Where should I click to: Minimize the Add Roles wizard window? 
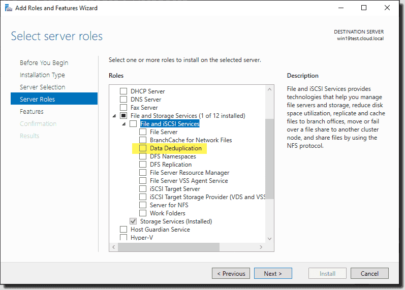point(341,8)
